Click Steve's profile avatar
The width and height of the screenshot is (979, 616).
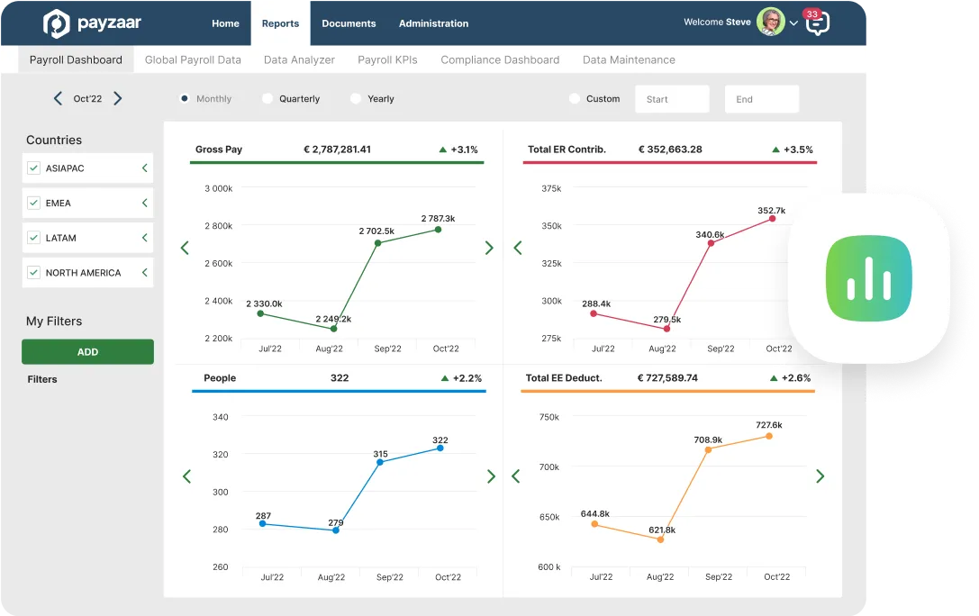(x=770, y=22)
